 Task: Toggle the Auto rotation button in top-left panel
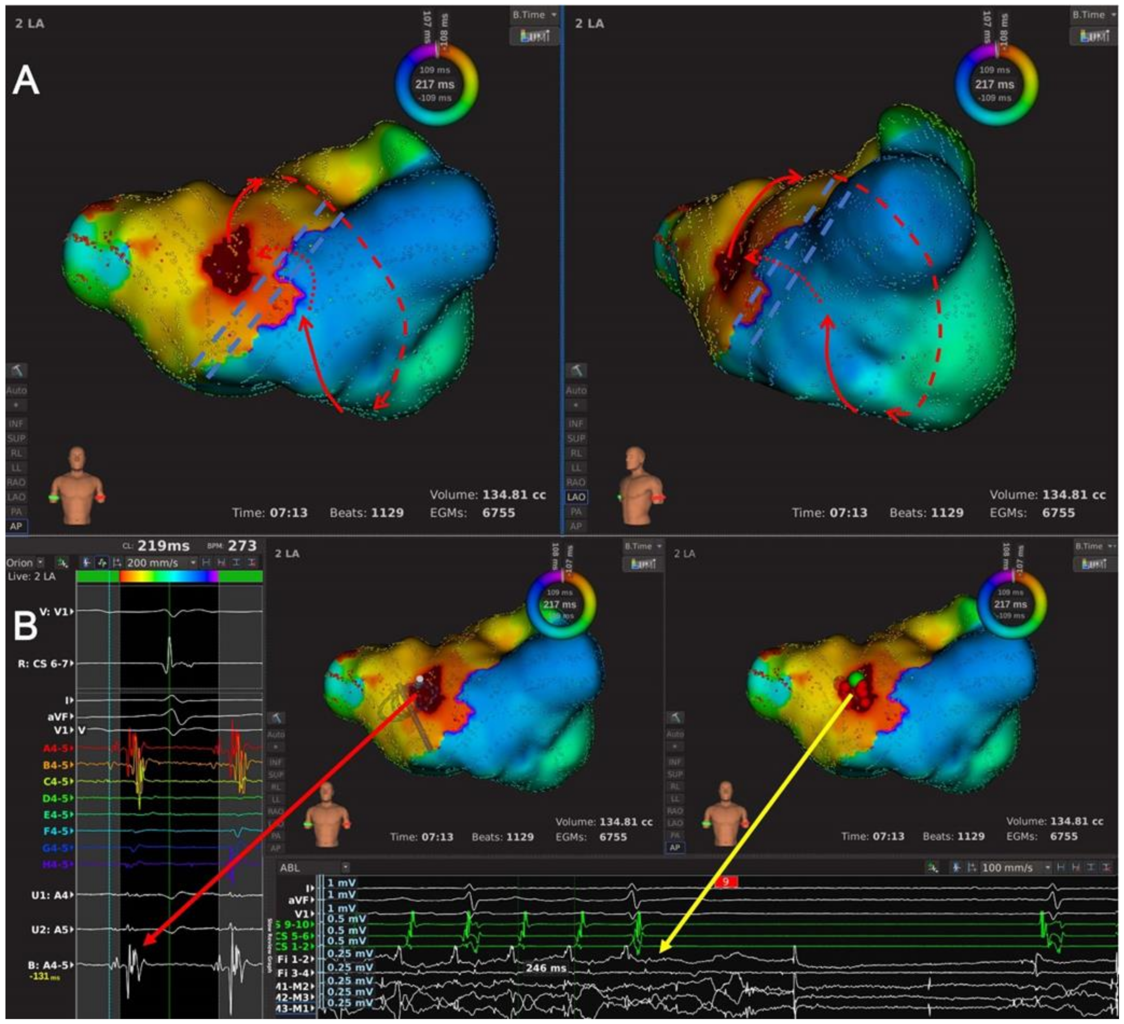[17, 390]
